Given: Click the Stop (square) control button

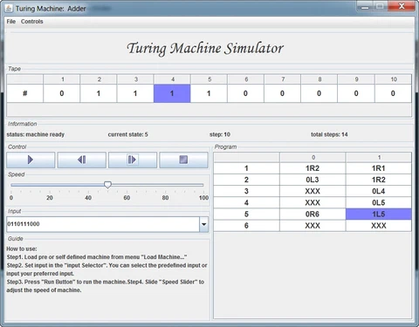Looking at the screenshot, I should pos(183,160).
